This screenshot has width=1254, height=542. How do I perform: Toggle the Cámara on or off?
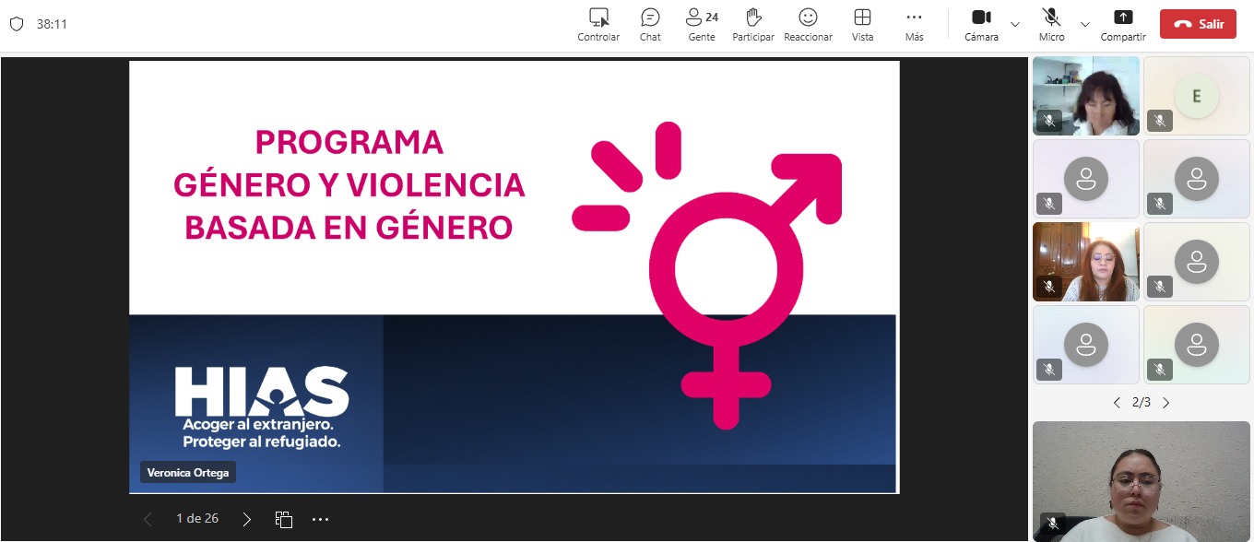(x=981, y=18)
